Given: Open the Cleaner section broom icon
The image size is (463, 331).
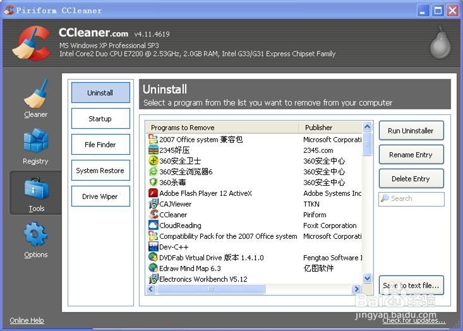Looking at the screenshot, I should [36, 93].
